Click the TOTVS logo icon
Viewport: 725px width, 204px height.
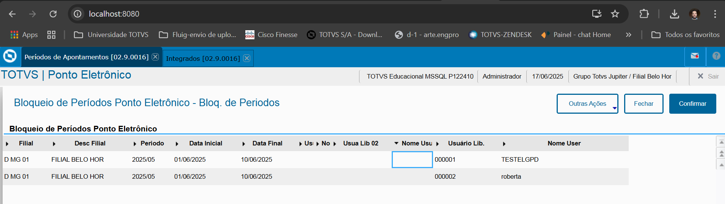[x=10, y=56]
